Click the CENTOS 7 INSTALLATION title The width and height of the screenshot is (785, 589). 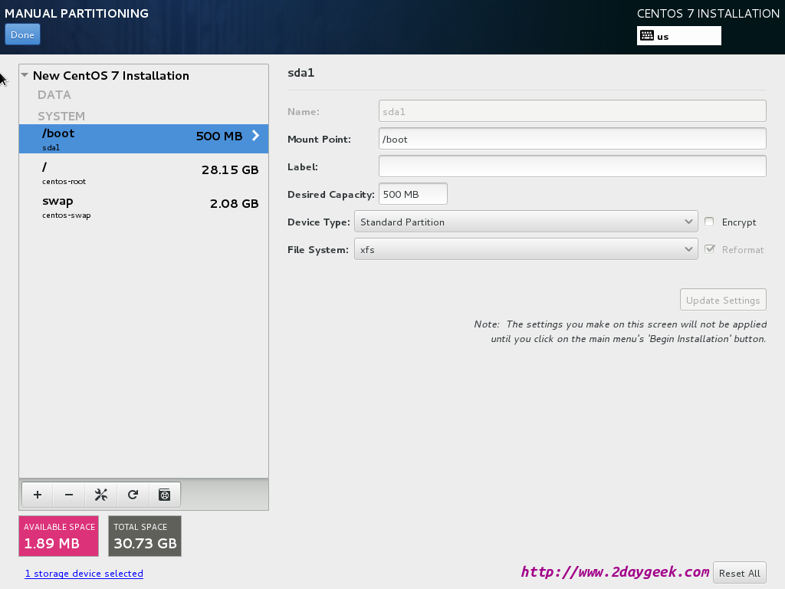[708, 14]
